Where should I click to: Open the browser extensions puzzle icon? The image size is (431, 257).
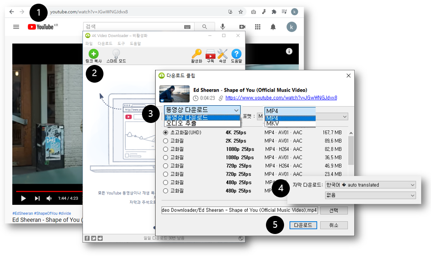(x=274, y=12)
